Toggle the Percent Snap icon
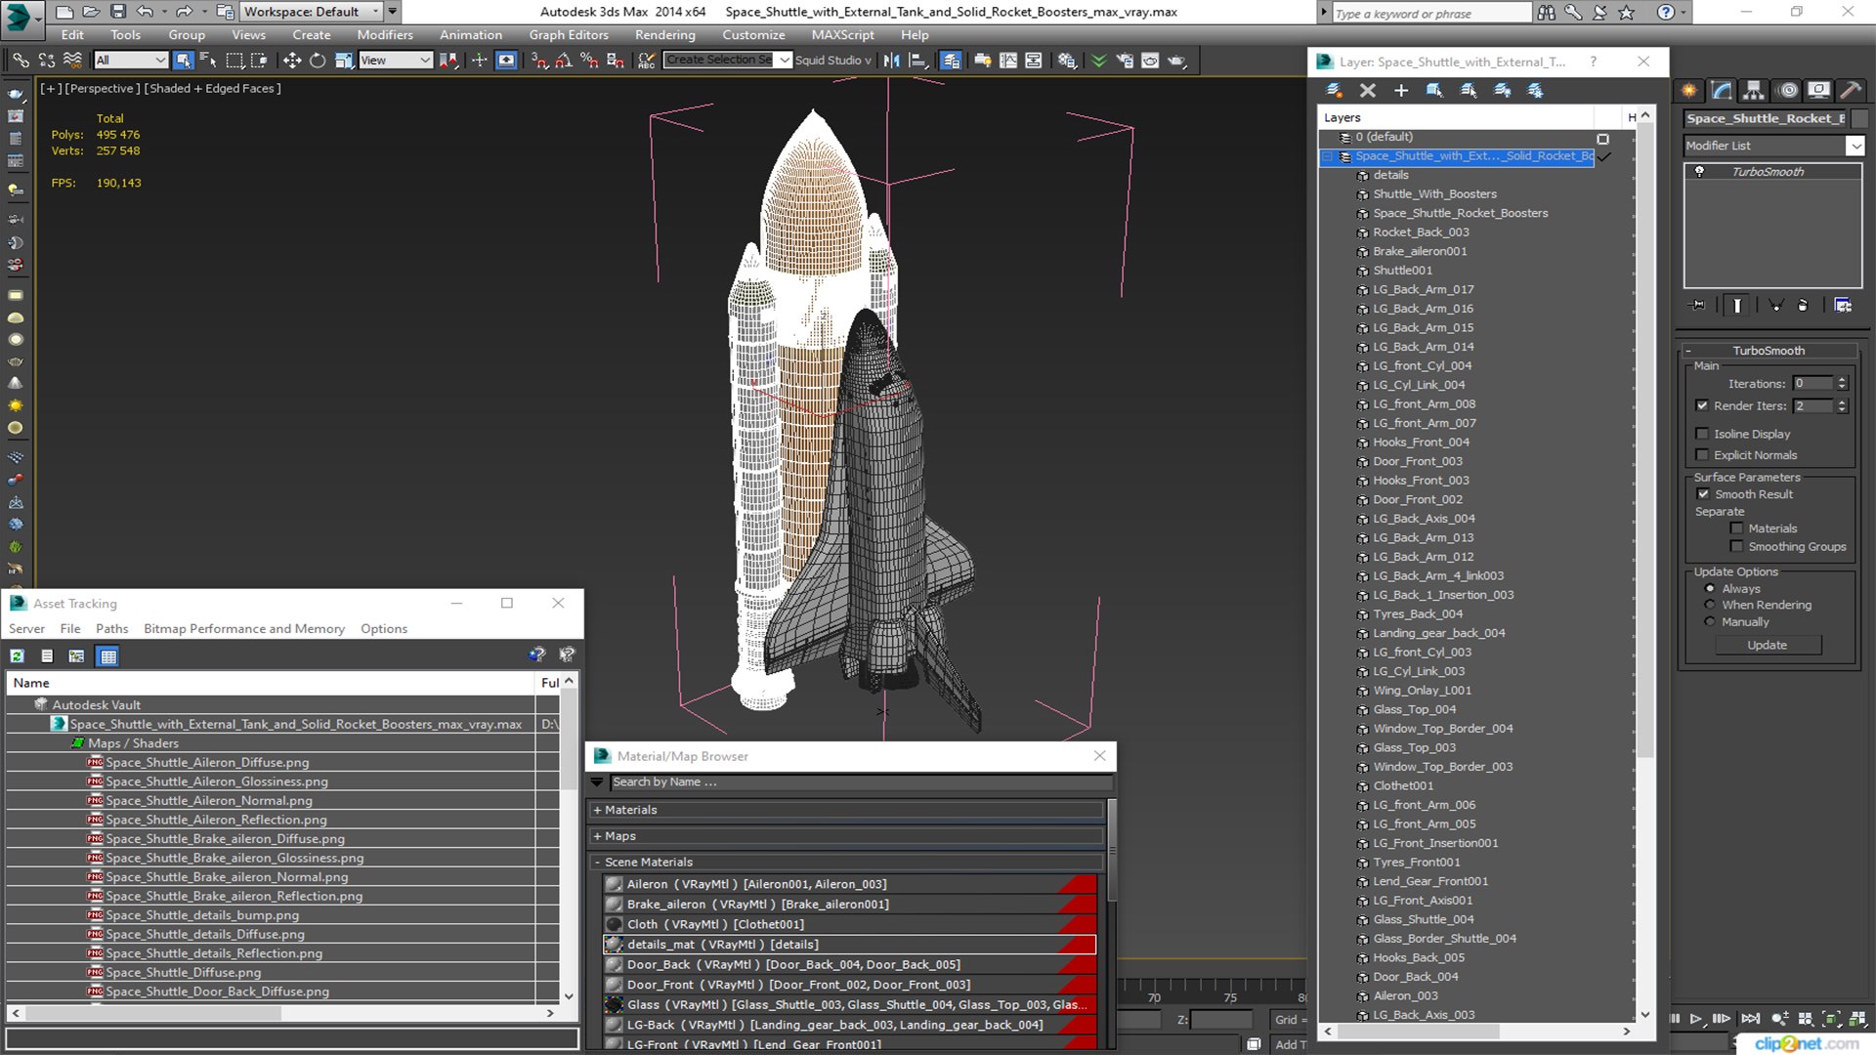This screenshot has width=1876, height=1055. tap(589, 61)
